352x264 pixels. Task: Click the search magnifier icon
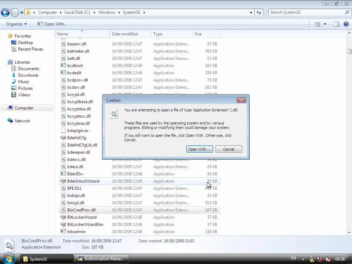point(347,12)
